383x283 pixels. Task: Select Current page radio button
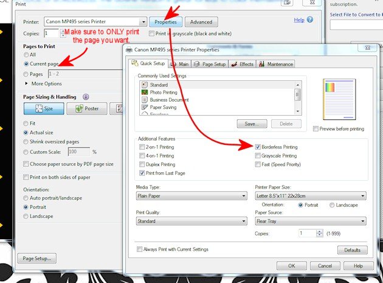tap(26, 64)
